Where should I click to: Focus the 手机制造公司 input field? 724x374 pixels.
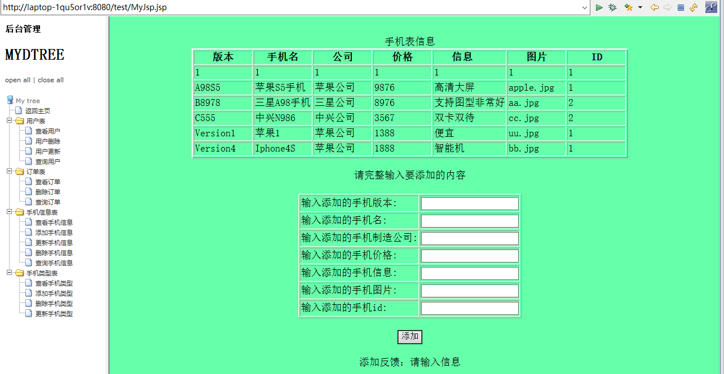(x=470, y=238)
